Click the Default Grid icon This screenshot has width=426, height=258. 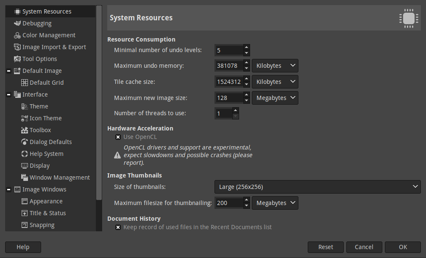[25, 83]
